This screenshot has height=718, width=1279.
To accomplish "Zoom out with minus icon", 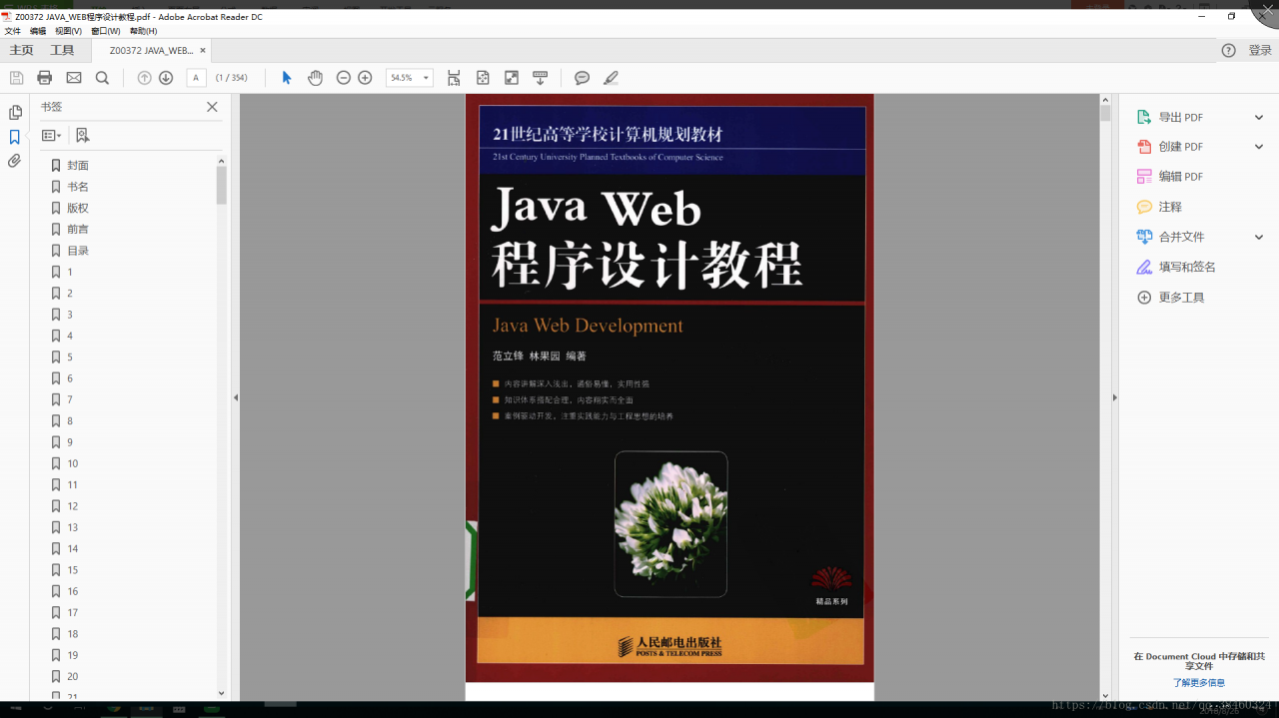I will pos(344,78).
